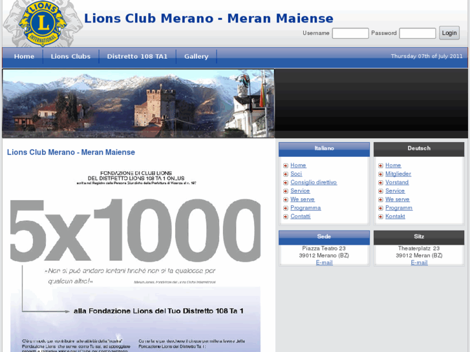
Task: Click bullet icon beside Italiano Home
Action: pos(285,165)
